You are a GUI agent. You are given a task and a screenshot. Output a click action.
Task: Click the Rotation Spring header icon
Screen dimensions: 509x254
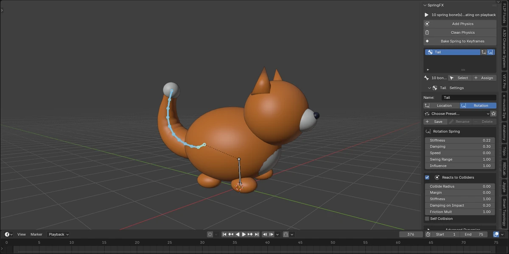pos(428,131)
